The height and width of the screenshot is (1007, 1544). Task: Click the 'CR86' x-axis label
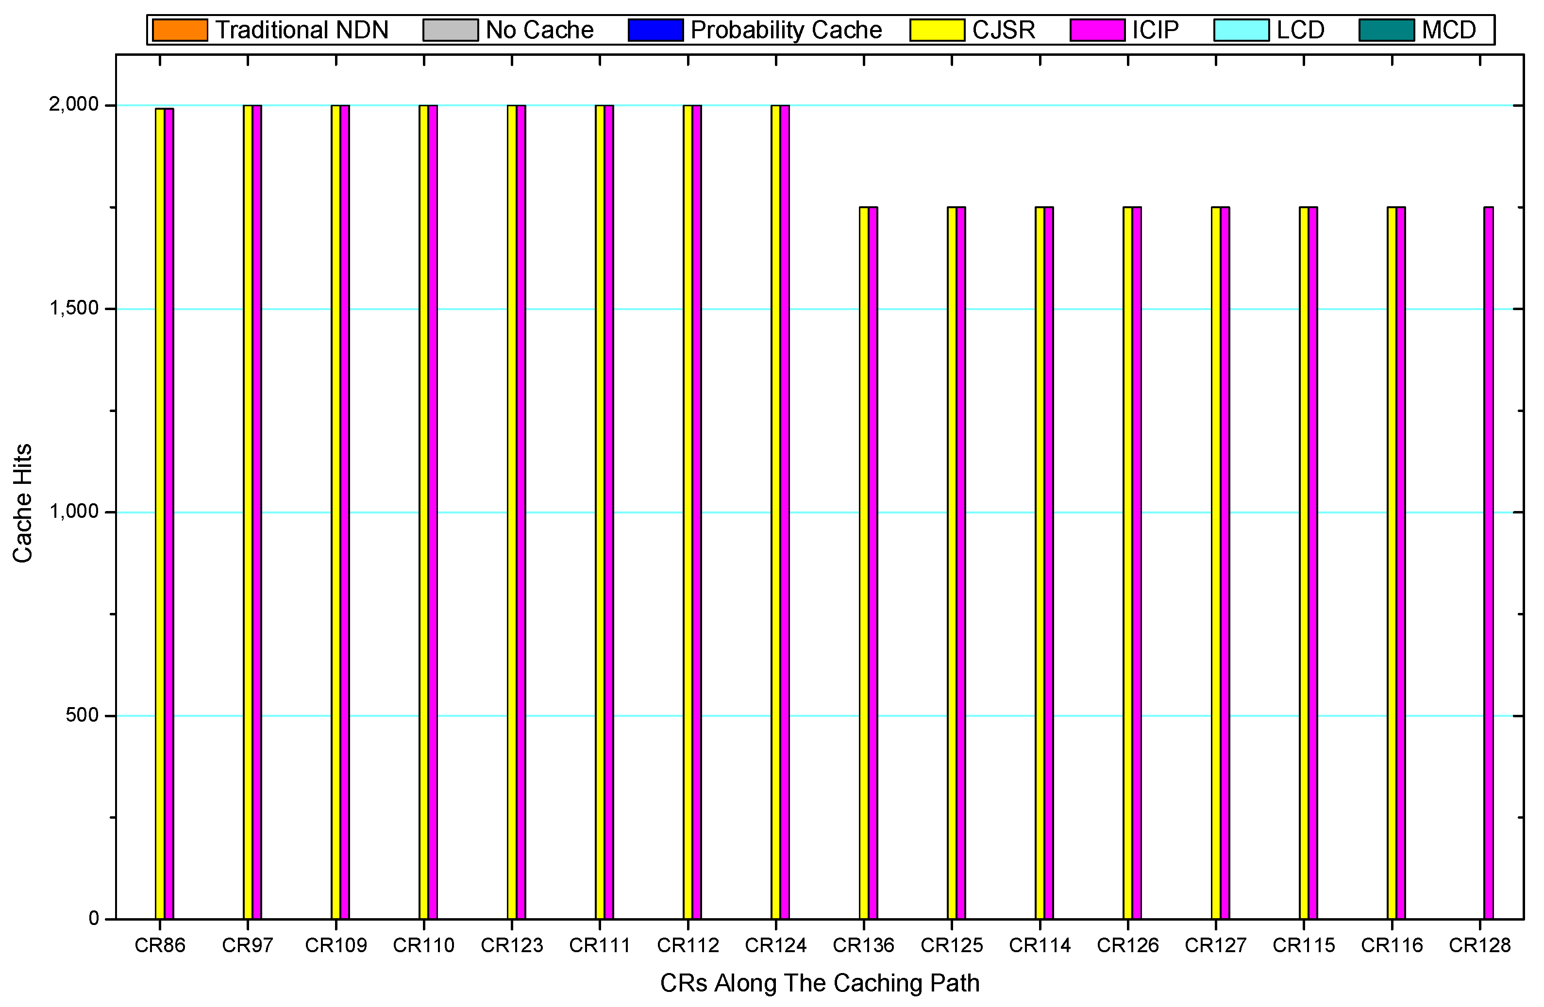(x=160, y=945)
